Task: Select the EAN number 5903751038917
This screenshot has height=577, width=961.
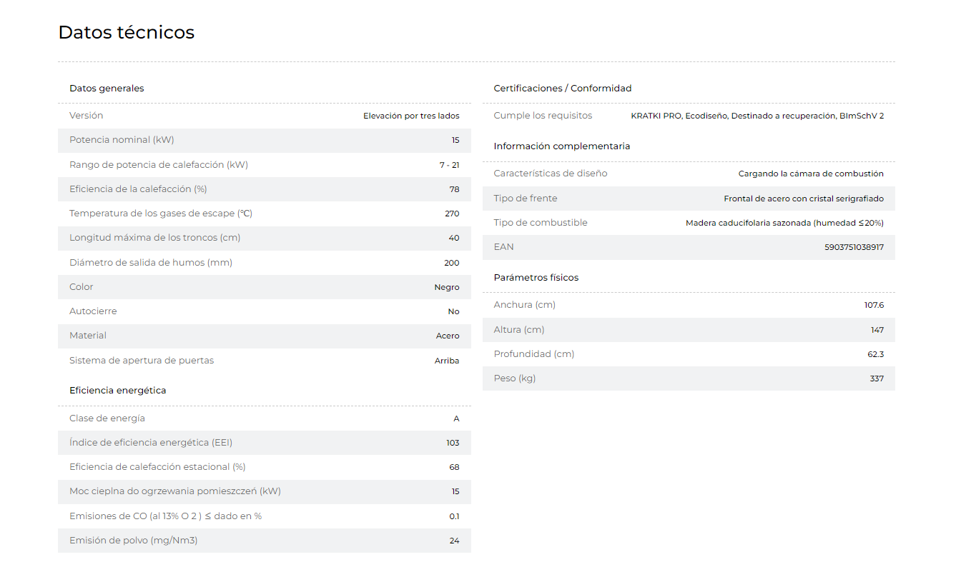Action: click(x=854, y=247)
